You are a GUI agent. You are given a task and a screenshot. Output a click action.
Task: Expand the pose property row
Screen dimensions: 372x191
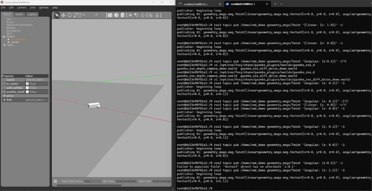(x=4, y=96)
